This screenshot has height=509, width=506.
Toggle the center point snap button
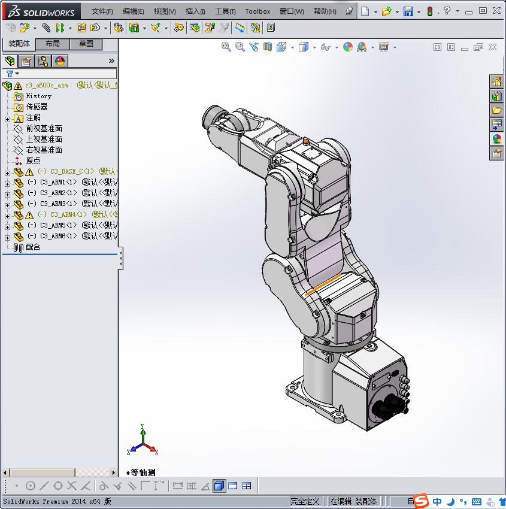[x=30, y=486]
